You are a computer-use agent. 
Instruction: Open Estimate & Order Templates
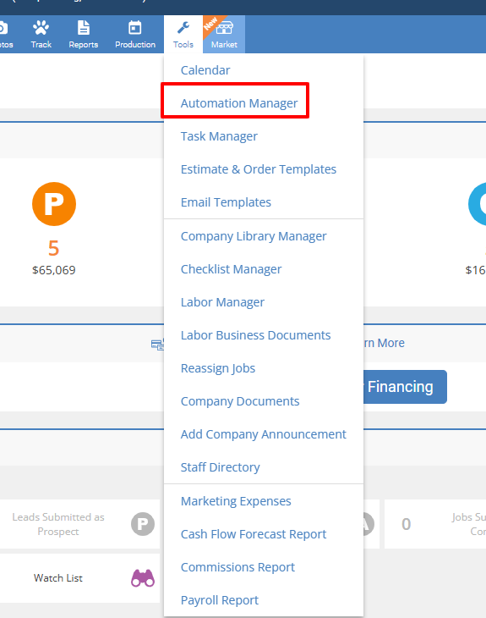coord(258,169)
